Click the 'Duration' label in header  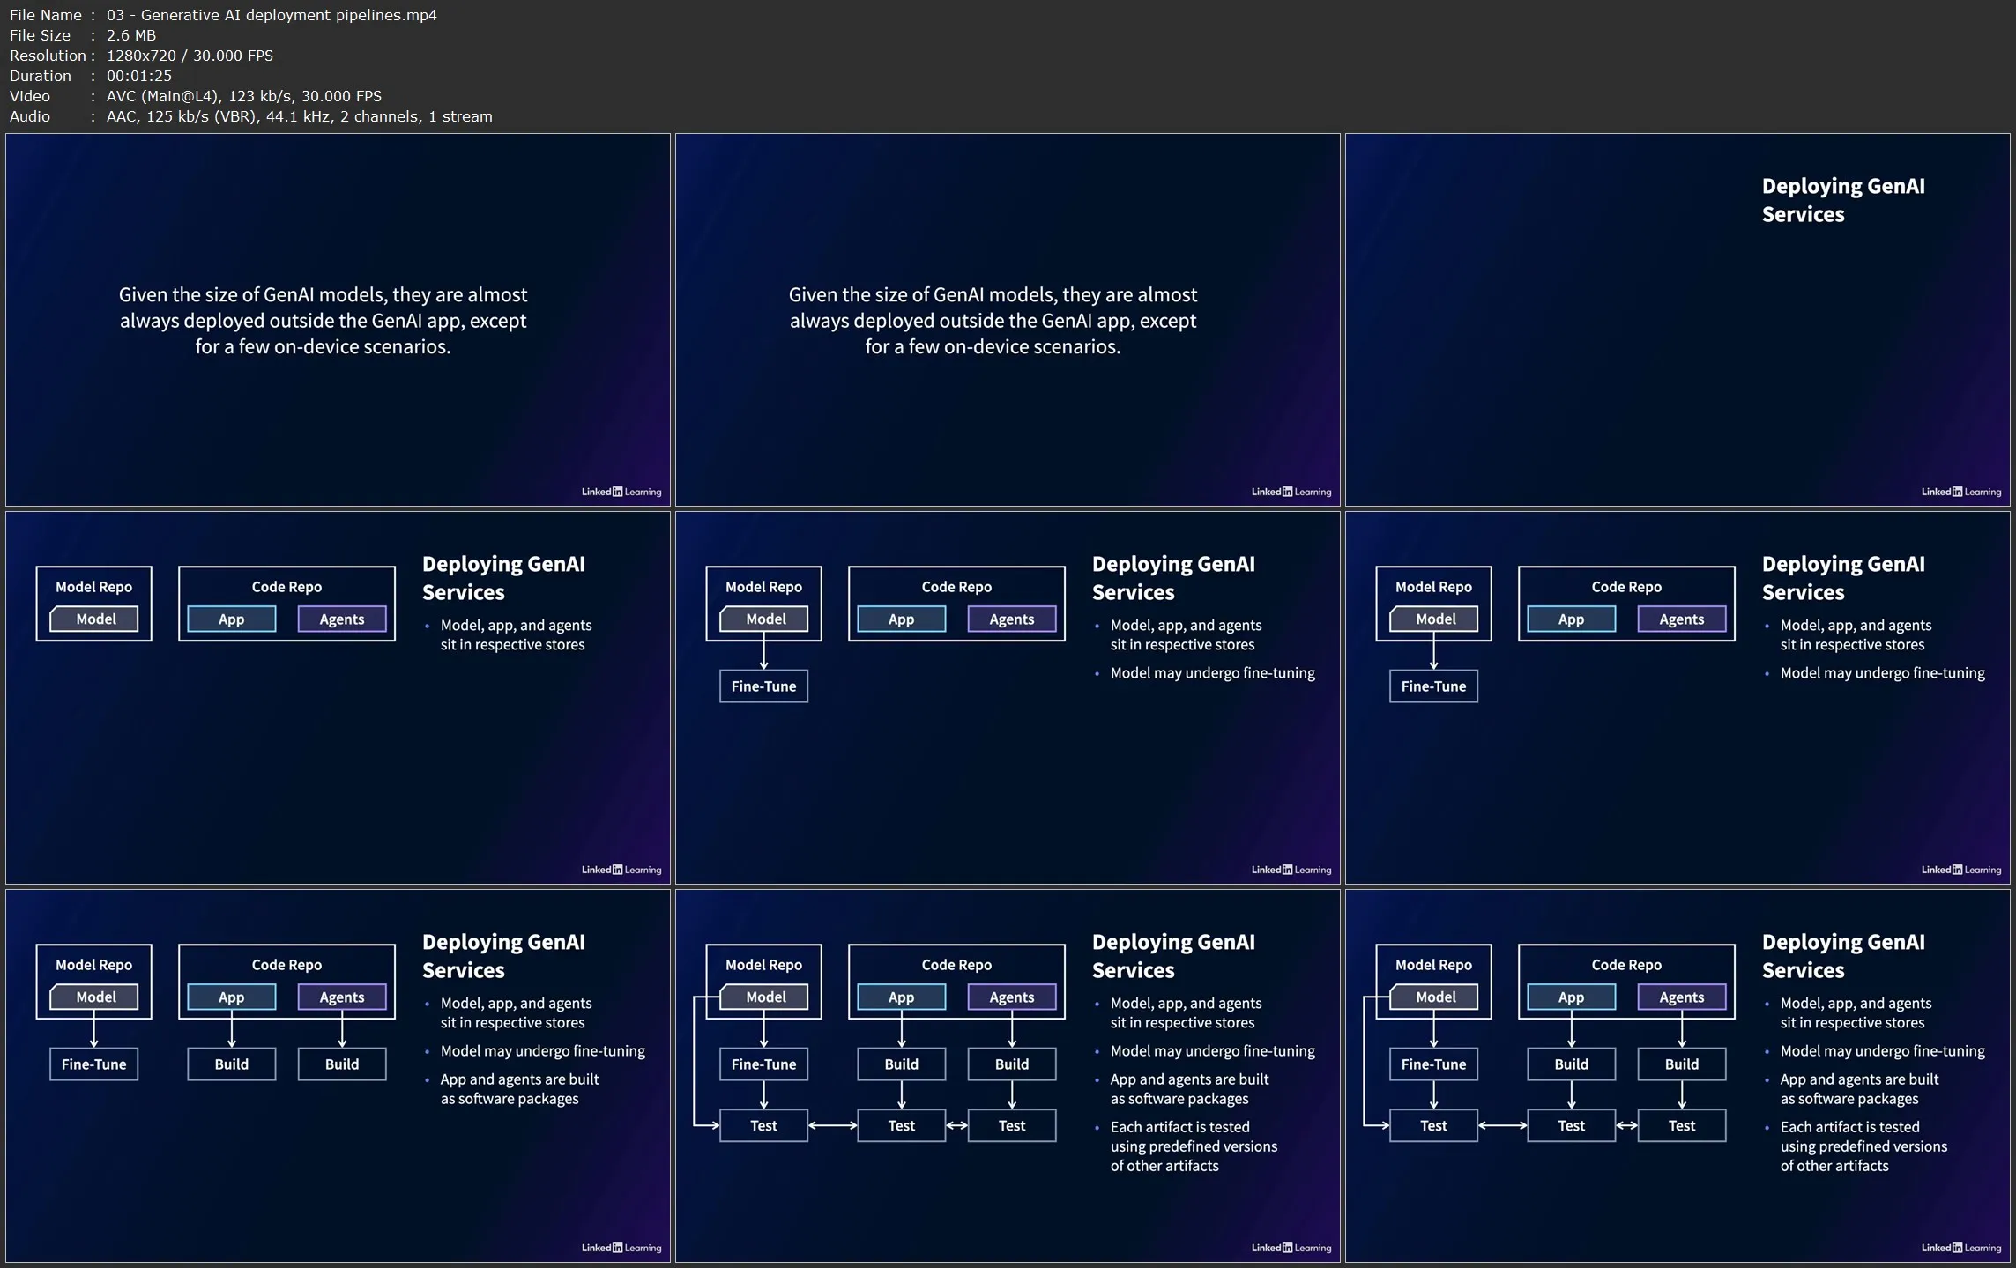pos(41,76)
